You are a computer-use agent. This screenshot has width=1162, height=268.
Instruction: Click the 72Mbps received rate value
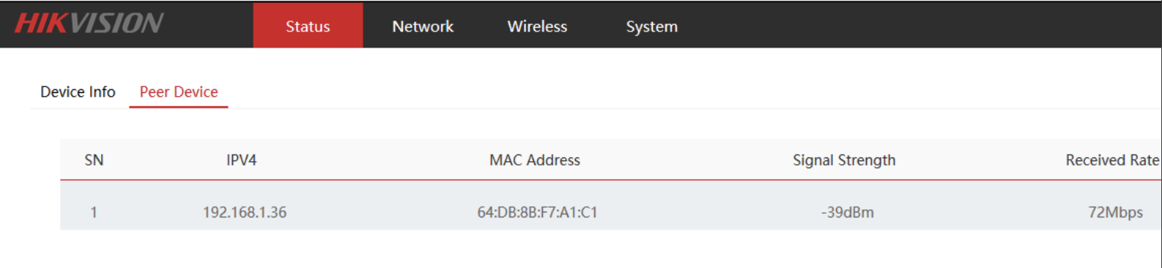click(1115, 212)
